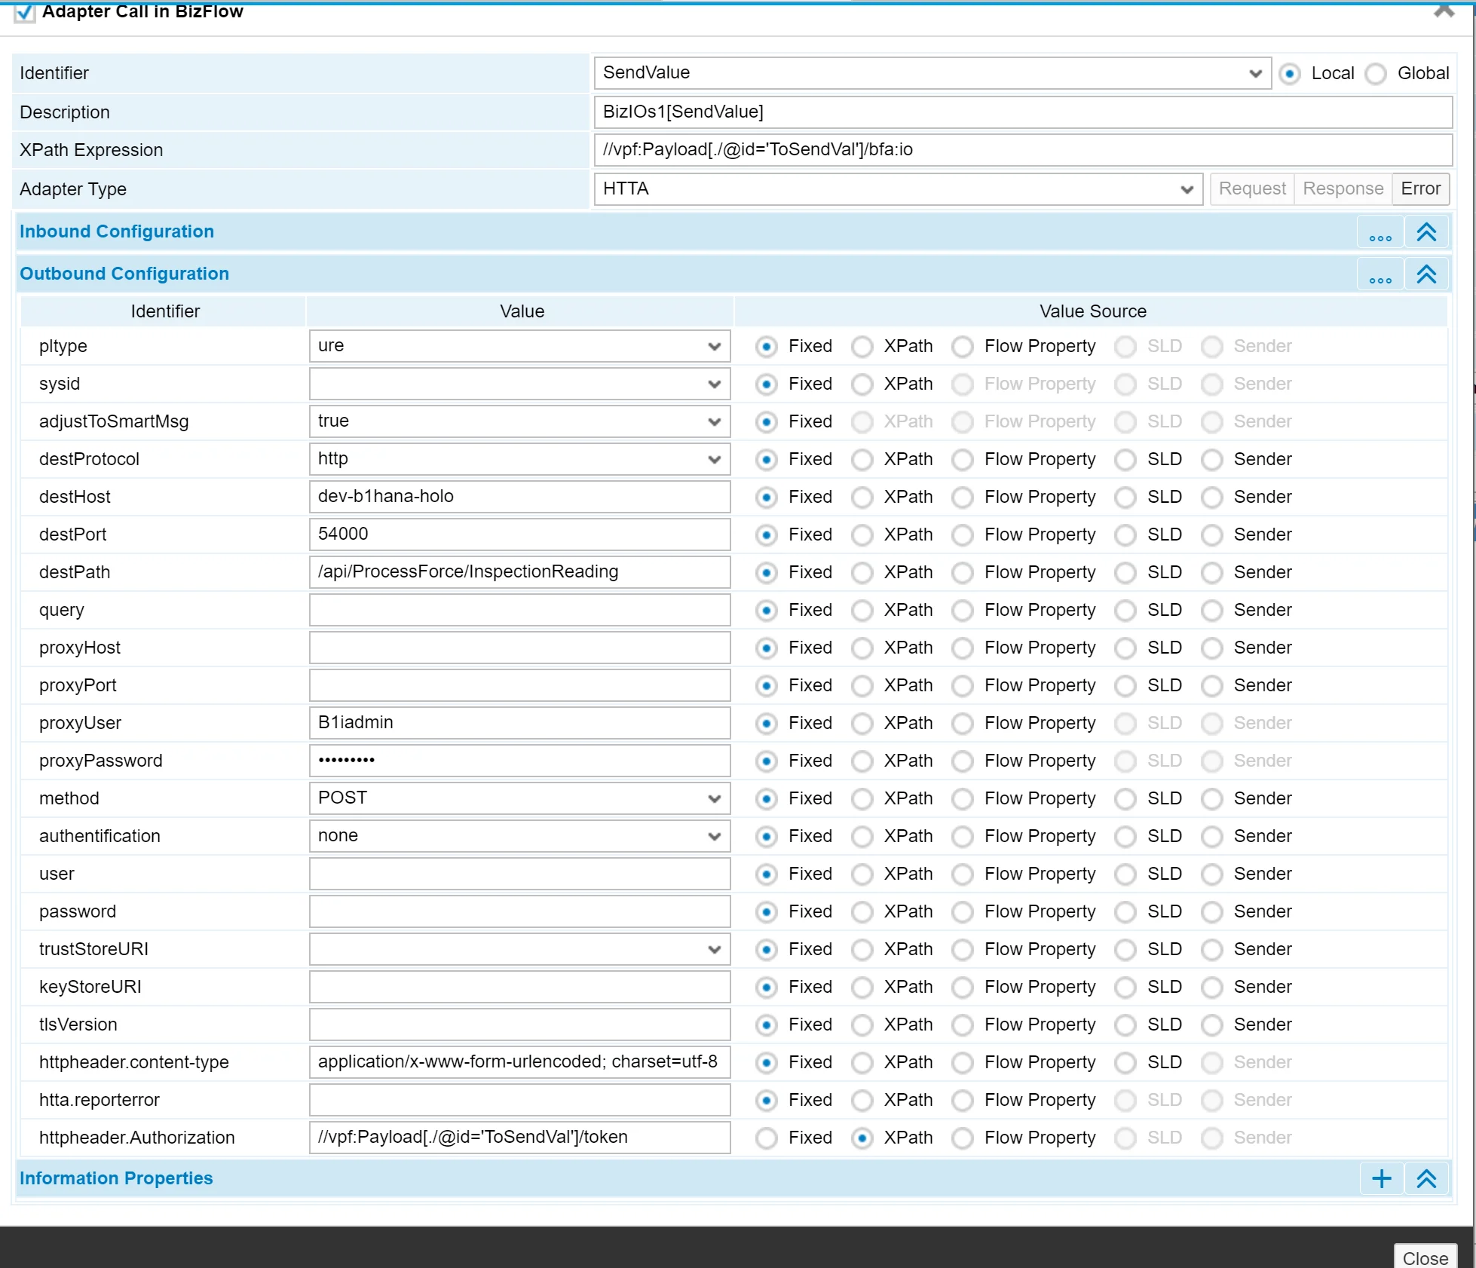This screenshot has height=1268, width=1476.
Task: Switch to the Error tab
Action: click(x=1420, y=189)
